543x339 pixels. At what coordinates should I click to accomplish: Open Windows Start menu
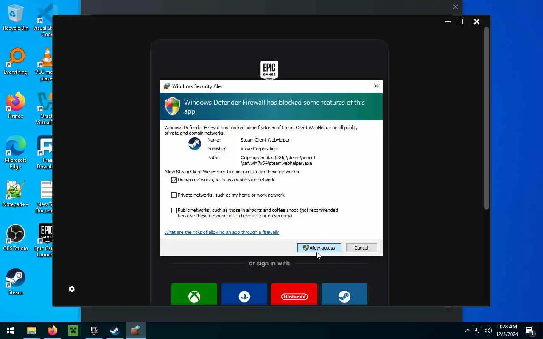[10, 331]
